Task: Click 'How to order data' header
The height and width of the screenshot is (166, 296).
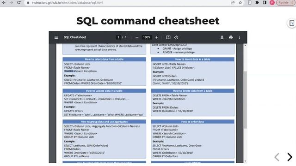Action: (192, 122)
